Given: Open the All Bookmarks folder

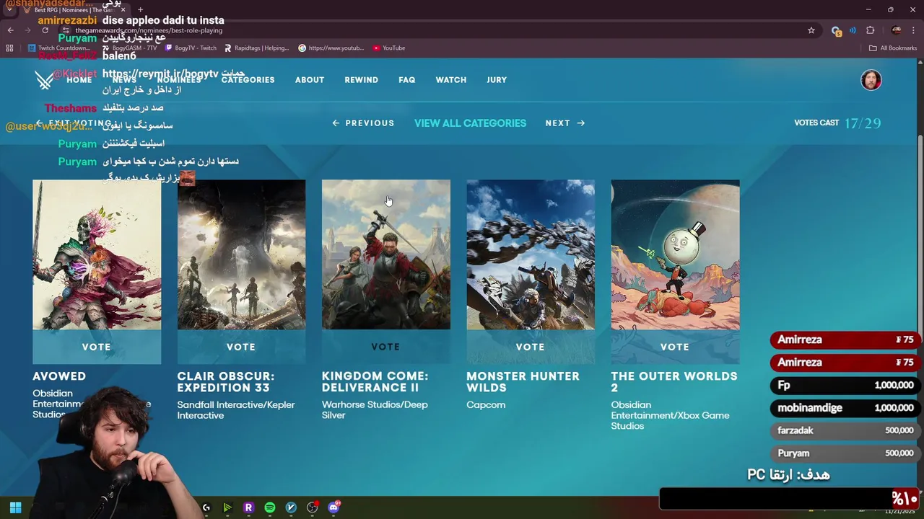Looking at the screenshot, I should [893, 48].
